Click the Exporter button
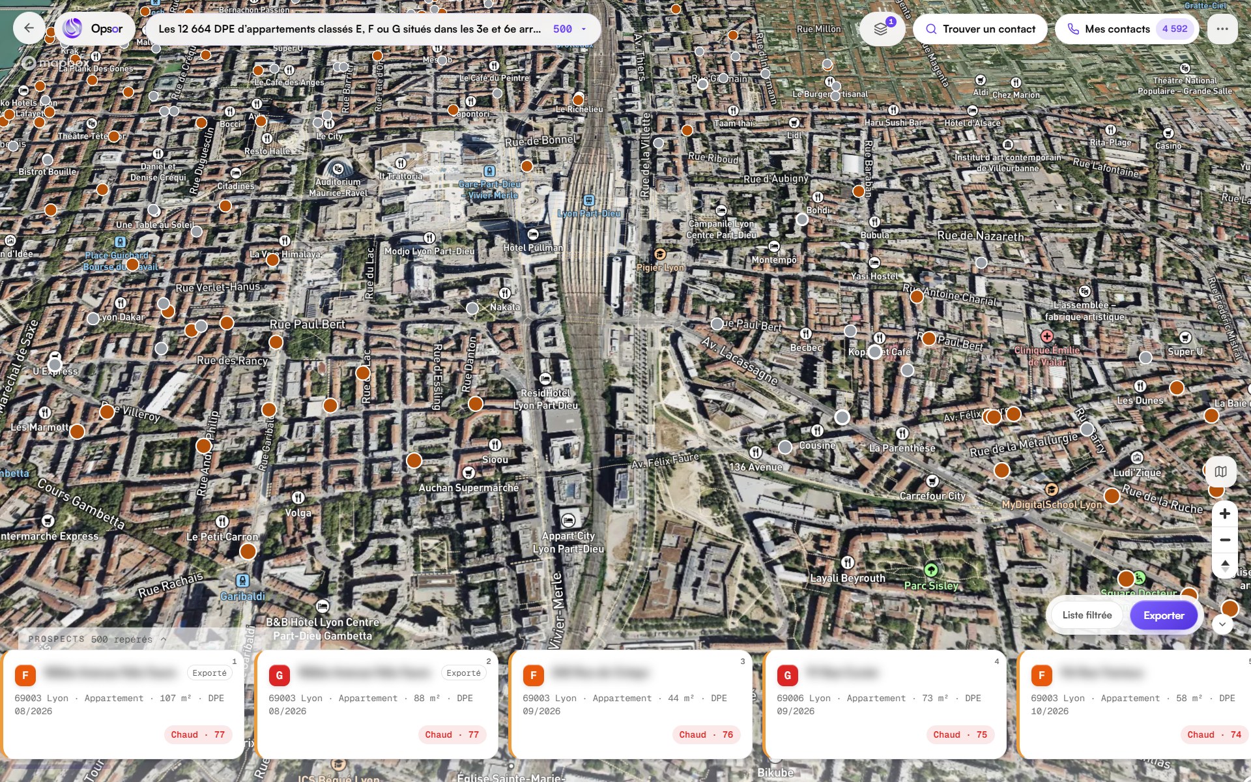 1164,615
